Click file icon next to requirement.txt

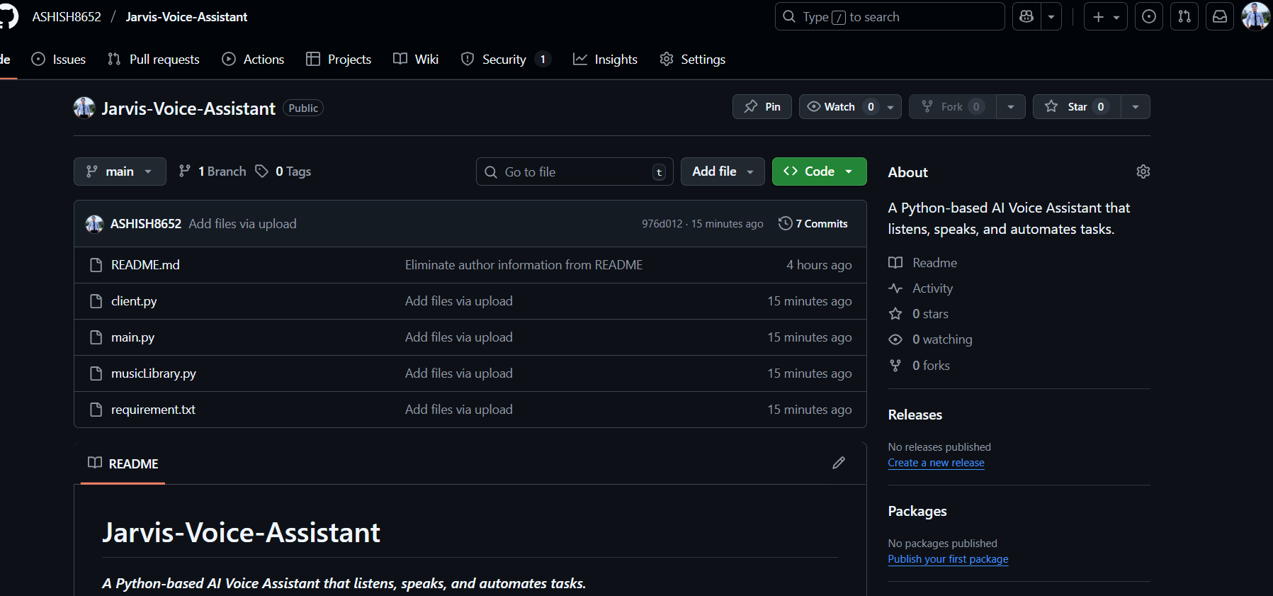coord(96,410)
